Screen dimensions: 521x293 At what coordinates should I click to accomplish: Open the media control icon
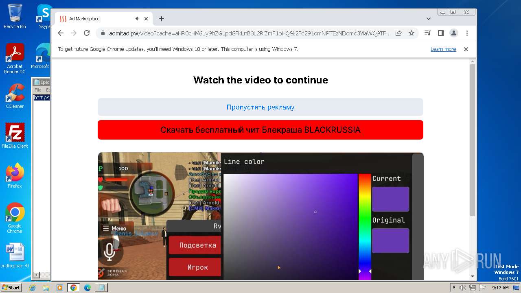point(427,33)
